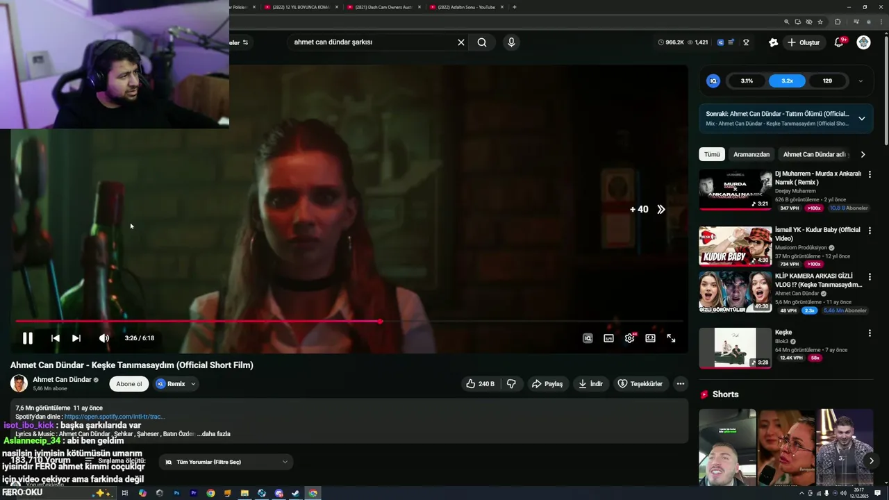
Task: Expand description with ...daha fazla
Action: tap(213, 434)
